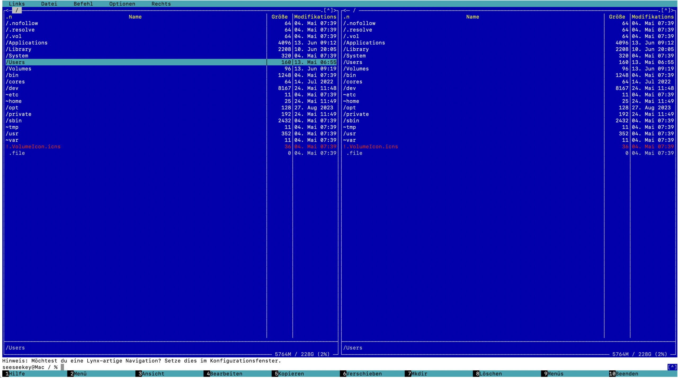Click left panel history back arrow

tap(7, 10)
